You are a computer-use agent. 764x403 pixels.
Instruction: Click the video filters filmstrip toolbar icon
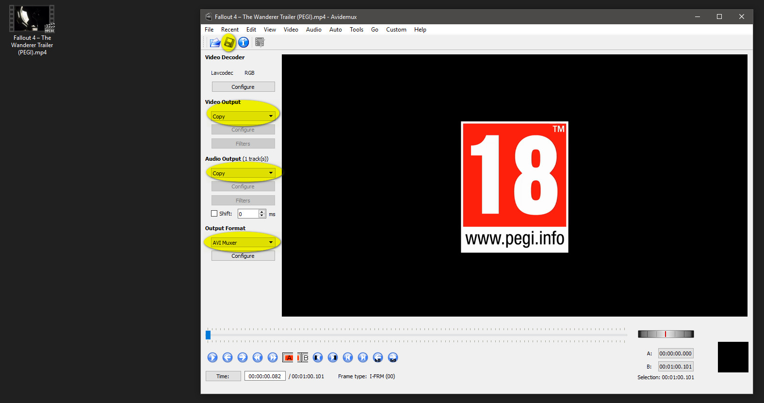260,42
